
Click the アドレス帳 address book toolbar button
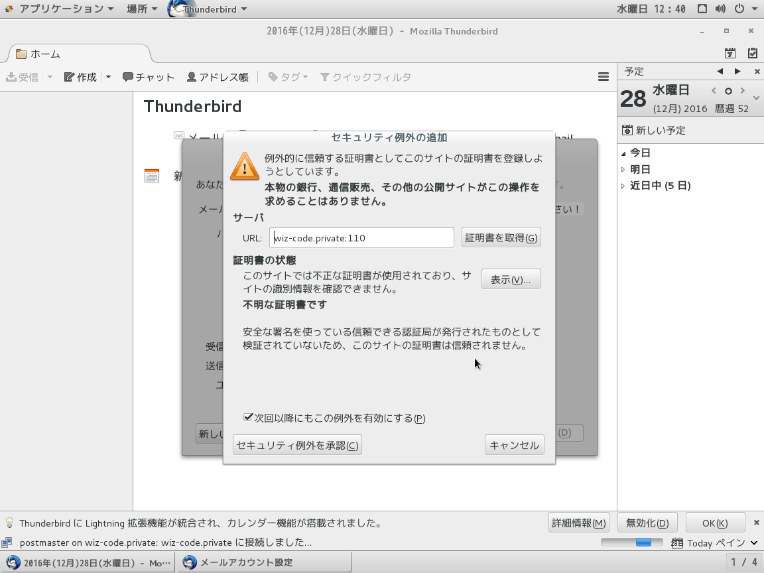click(x=218, y=77)
